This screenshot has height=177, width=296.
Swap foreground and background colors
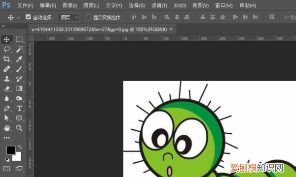tap(20, 147)
